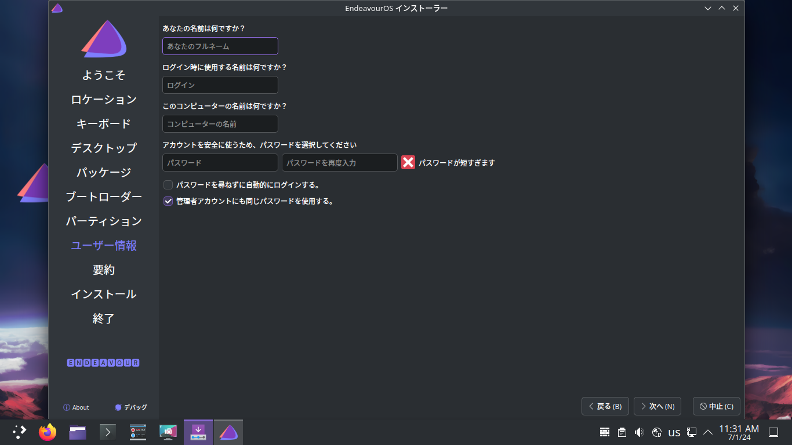Go to the 要約 step

tap(104, 270)
